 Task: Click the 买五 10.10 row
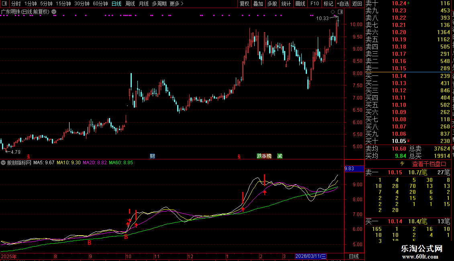pyautogui.click(x=408, y=105)
